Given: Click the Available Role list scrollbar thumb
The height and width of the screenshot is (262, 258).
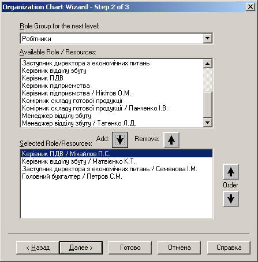Looking at the screenshot, I should click(x=208, y=104).
